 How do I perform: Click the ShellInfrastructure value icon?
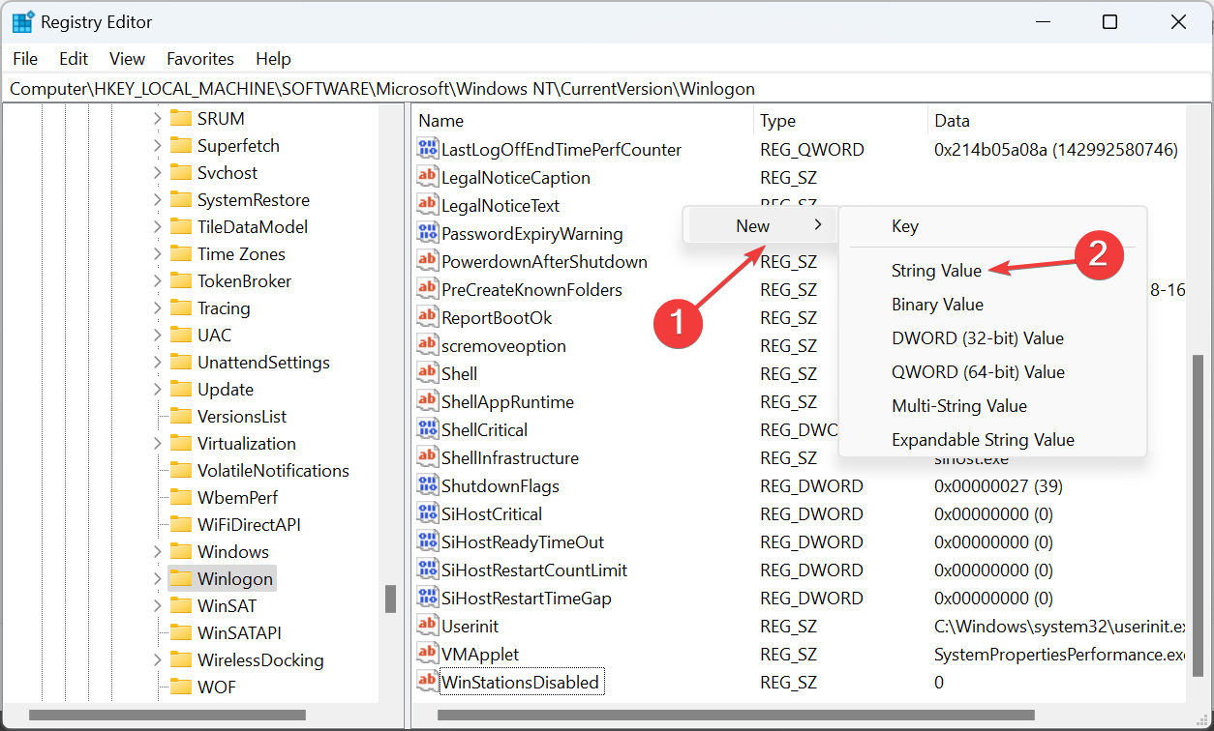427,457
